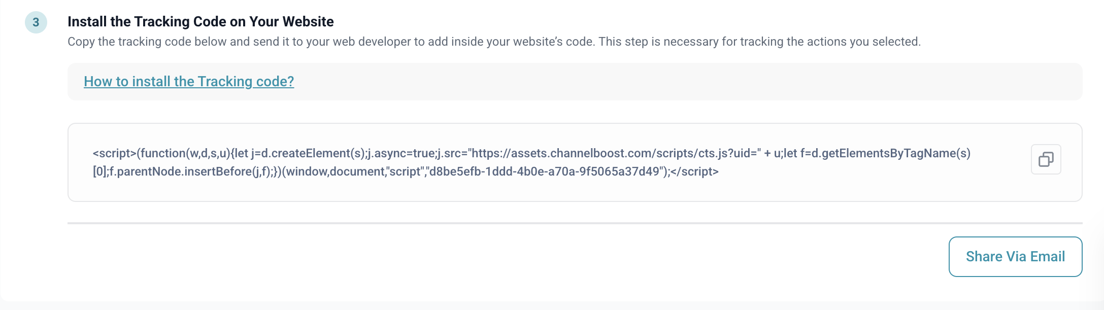Copy the tracking code with the copy icon
1104x310 pixels.
pos(1046,160)
